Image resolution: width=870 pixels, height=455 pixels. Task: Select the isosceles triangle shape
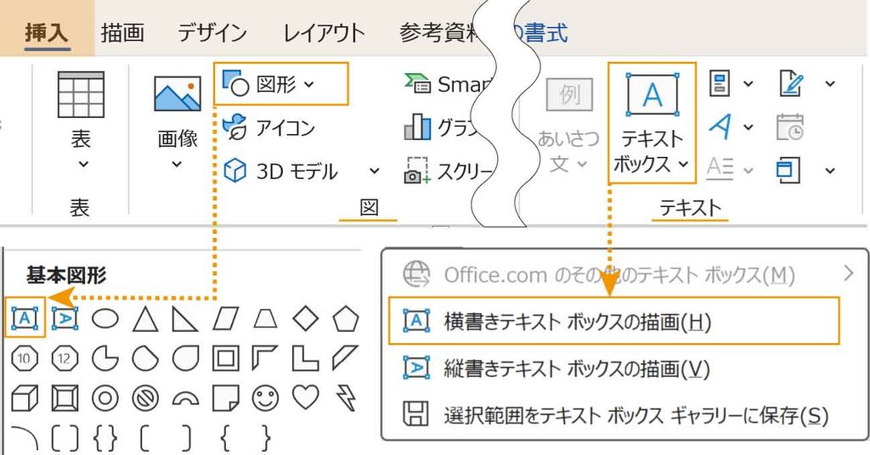point(144,319)
